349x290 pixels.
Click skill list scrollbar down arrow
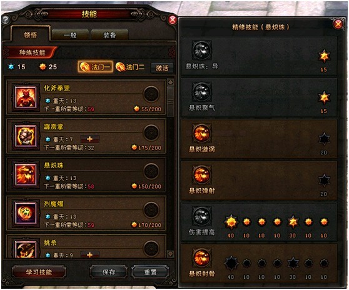[171, 254]
